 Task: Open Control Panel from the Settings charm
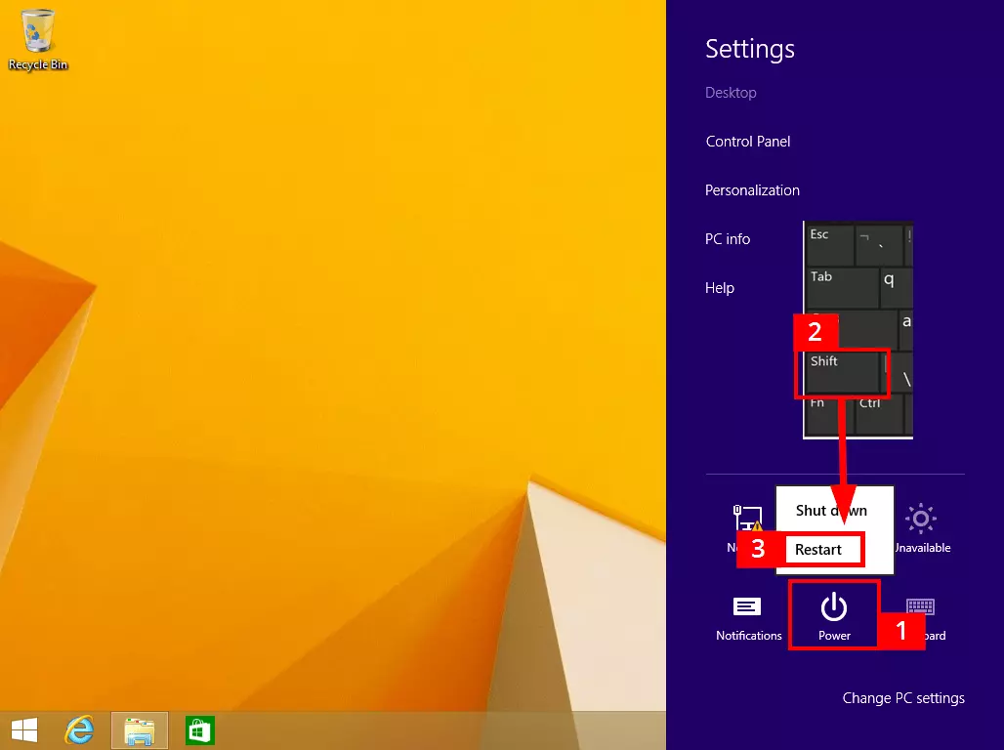point(748,142)
